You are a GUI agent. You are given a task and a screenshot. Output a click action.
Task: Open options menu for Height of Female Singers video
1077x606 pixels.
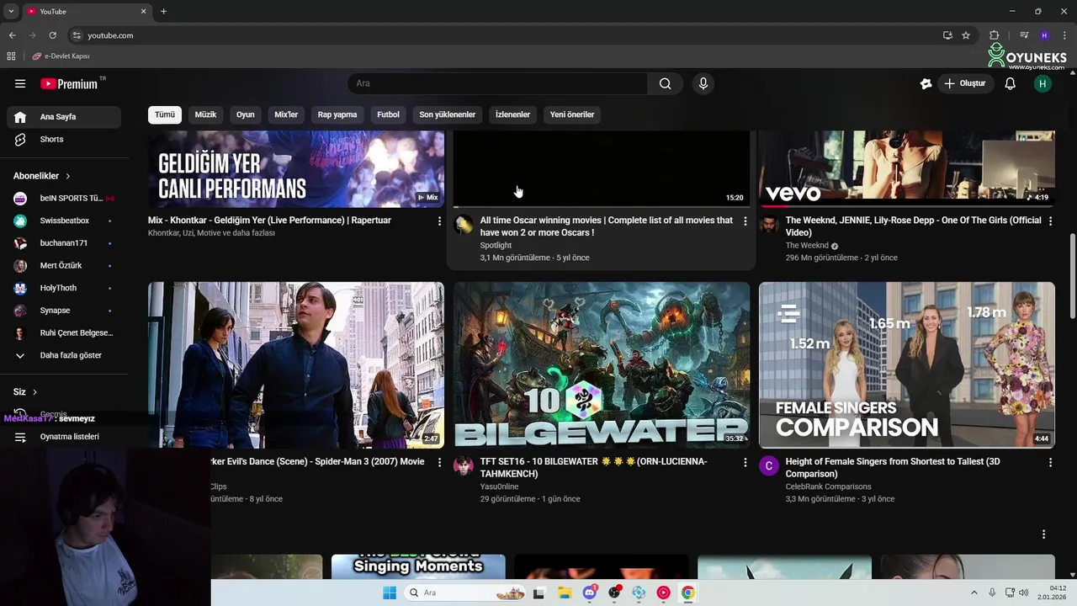point(1050,462)
